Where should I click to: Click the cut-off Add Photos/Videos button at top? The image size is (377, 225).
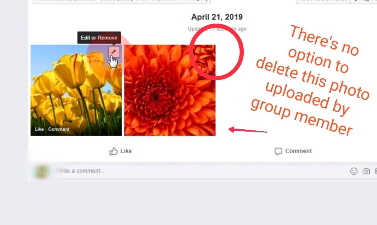coord(324,2)
